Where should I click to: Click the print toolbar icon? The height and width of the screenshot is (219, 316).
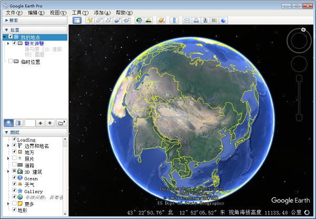[196, 21]
